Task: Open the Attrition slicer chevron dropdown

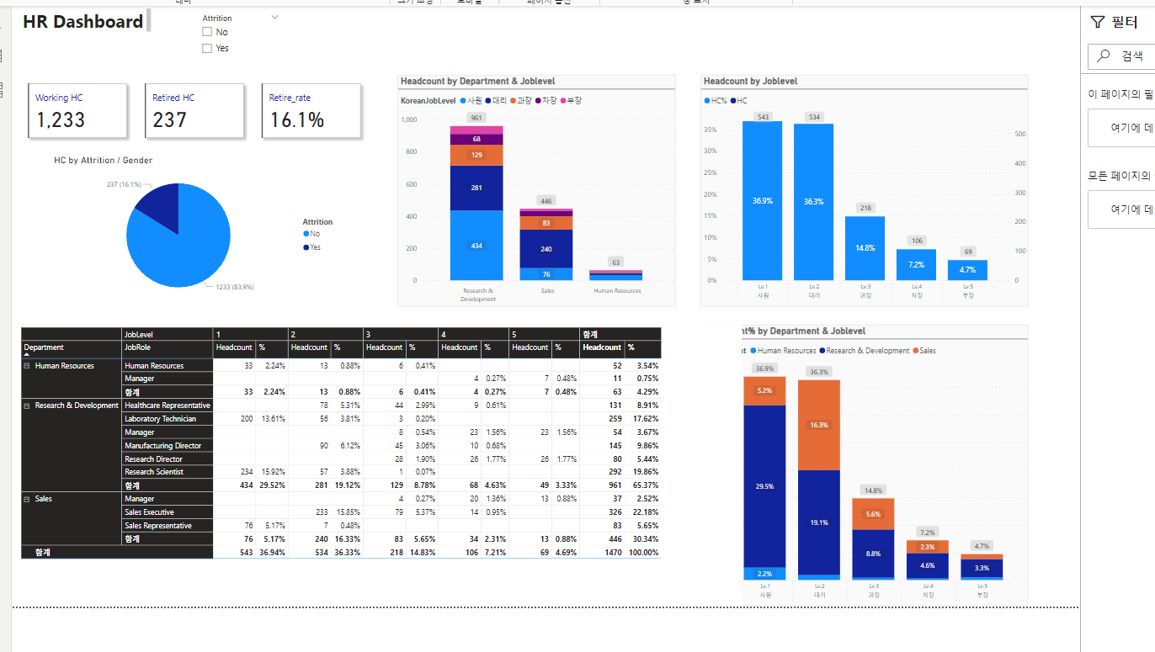Action: [274, 17]
